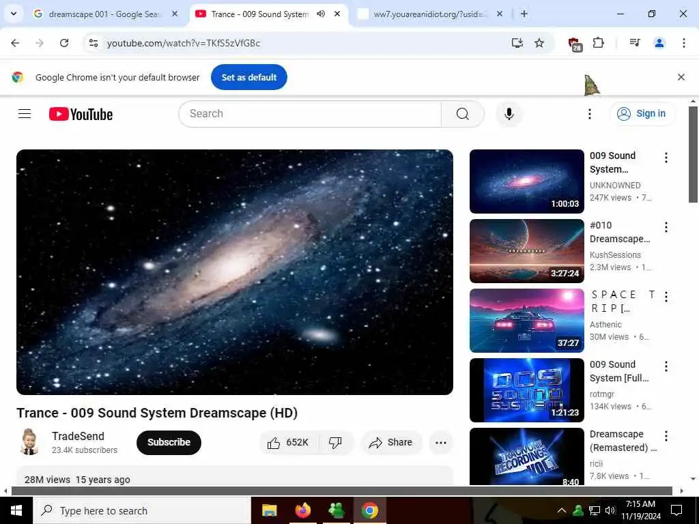The image size is (699, 524).
Task: Show hidden system tray icons
Action: coord(562,510)
